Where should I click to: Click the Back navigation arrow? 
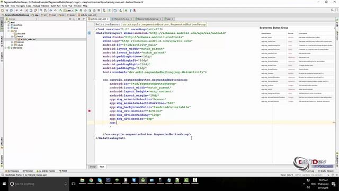[51, 11]
